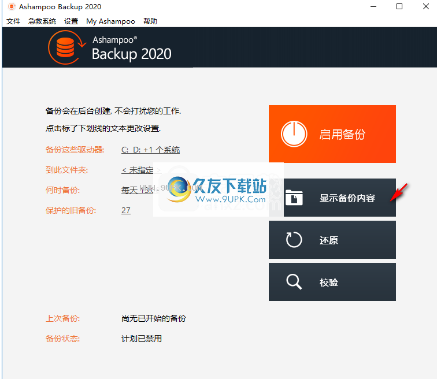This screenshot has width=437, height=379.
Task: Change the protected old backups count 27
Action: pyautogui.click(x=126, y=210)
